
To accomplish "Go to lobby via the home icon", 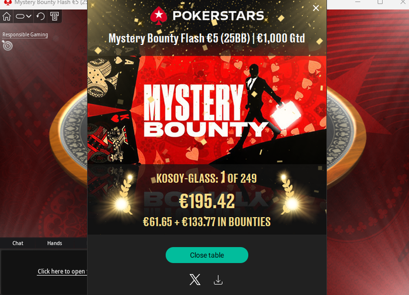I will tap(6, 16).
